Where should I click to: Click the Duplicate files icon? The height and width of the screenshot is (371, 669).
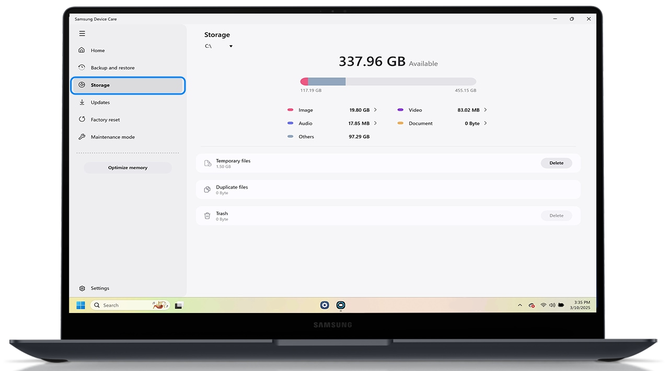[207, 189]
